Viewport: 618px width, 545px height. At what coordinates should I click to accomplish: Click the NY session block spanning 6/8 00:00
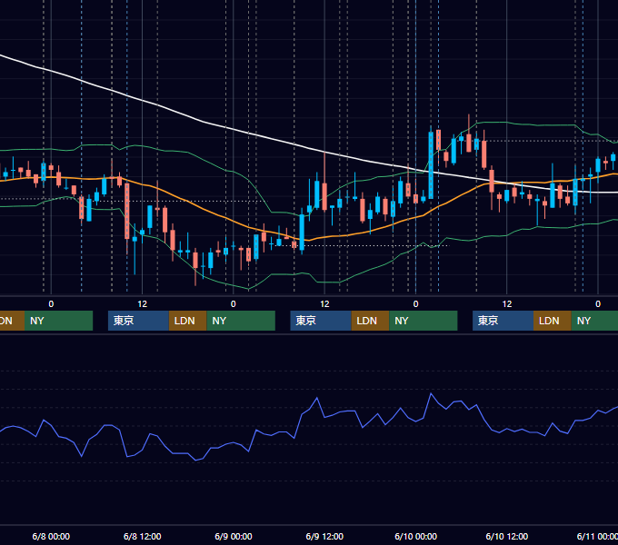pyautogui.click(x=58, y=321)
